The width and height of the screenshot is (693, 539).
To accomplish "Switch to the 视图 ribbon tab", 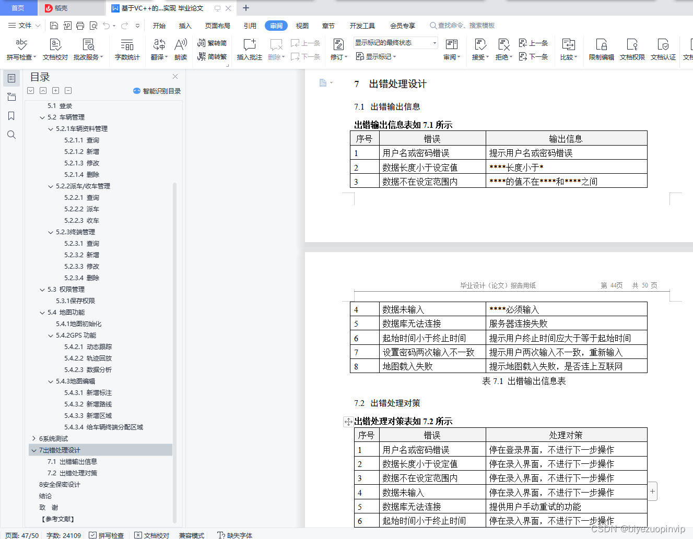I will pyautogui.click(x=302, y=25).
